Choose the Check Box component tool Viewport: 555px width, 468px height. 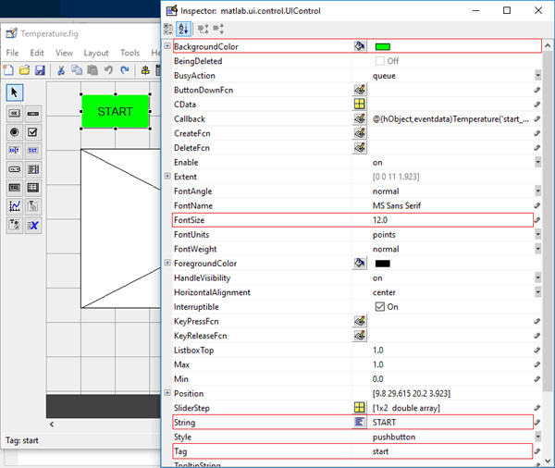pos(33,132)
